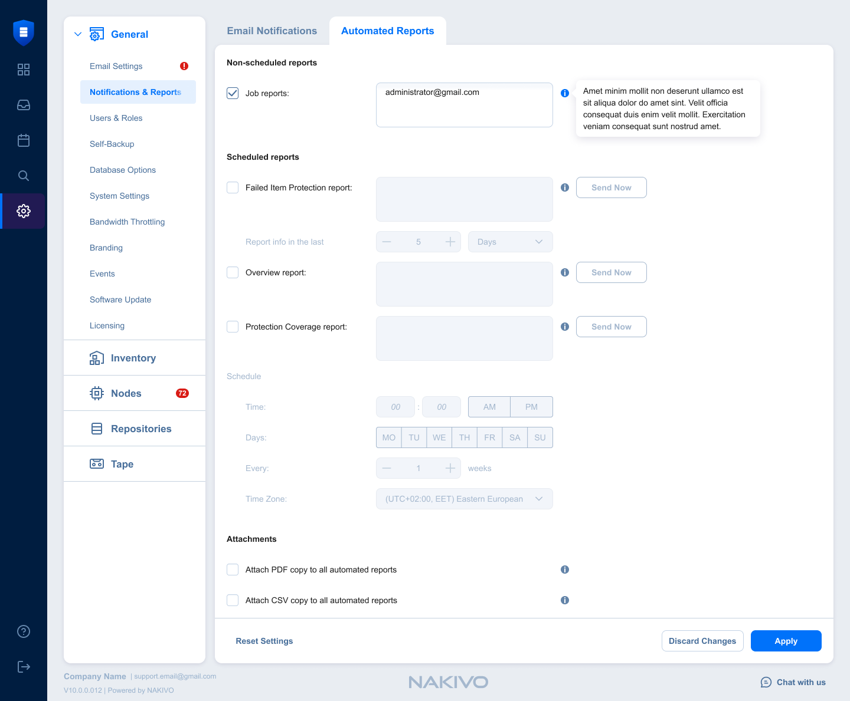The width and height of the screenshot is (850, 701).
Task: Click info icon for Attach PDF copy
Action: [565, 570]
